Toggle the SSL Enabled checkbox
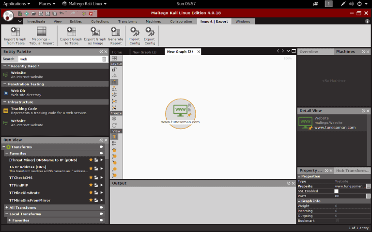 pos(336,191)
